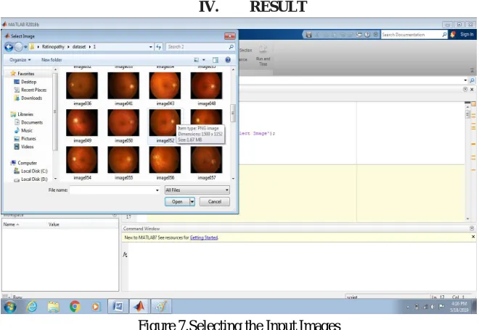The image size is (479, 330).
Task: Click Sign In in MATLAB title bar
Action: tap(467, 35)
